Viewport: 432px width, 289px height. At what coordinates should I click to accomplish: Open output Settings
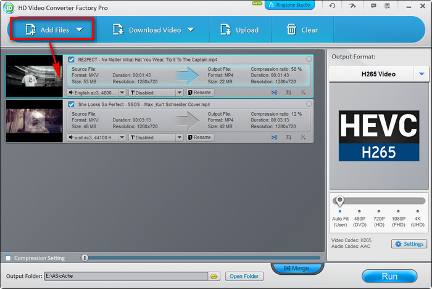pos(409,244)
